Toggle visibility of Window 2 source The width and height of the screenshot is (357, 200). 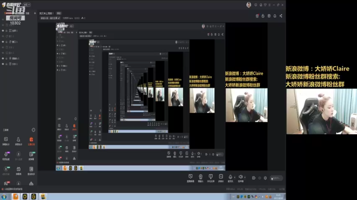3,36
